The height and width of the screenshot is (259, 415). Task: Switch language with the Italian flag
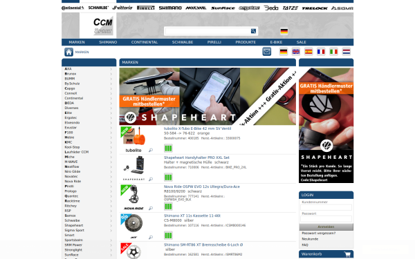pyautogui.click(x=334, y=52)
